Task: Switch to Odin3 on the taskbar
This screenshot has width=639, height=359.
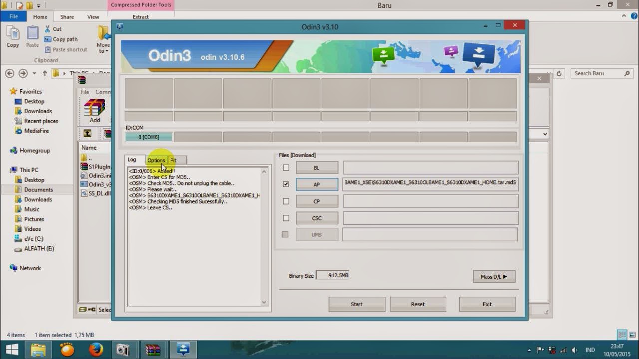Action: [x=183, y=350]
